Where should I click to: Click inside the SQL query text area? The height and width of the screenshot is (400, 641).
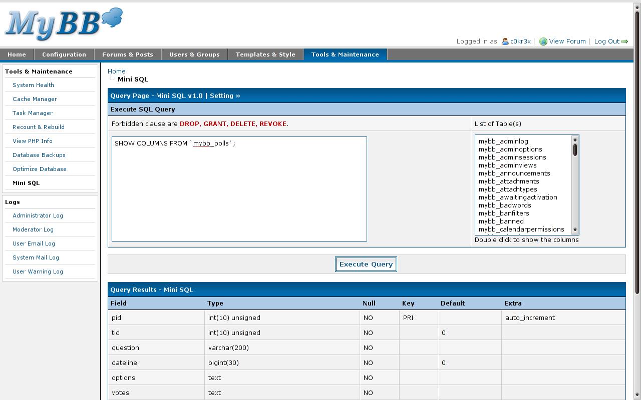[x=239, y=190]
